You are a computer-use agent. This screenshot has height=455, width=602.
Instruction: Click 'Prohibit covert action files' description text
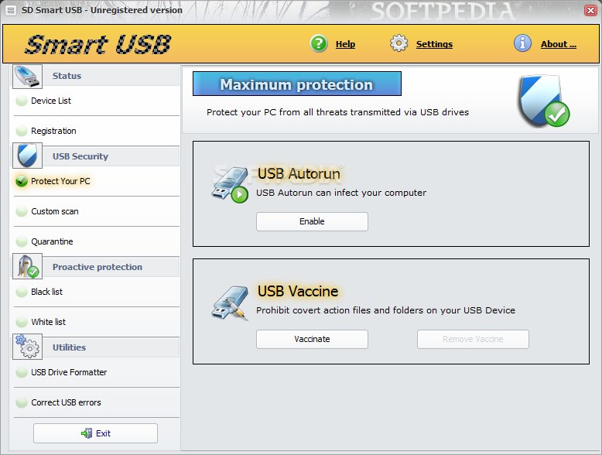(385, 310)
